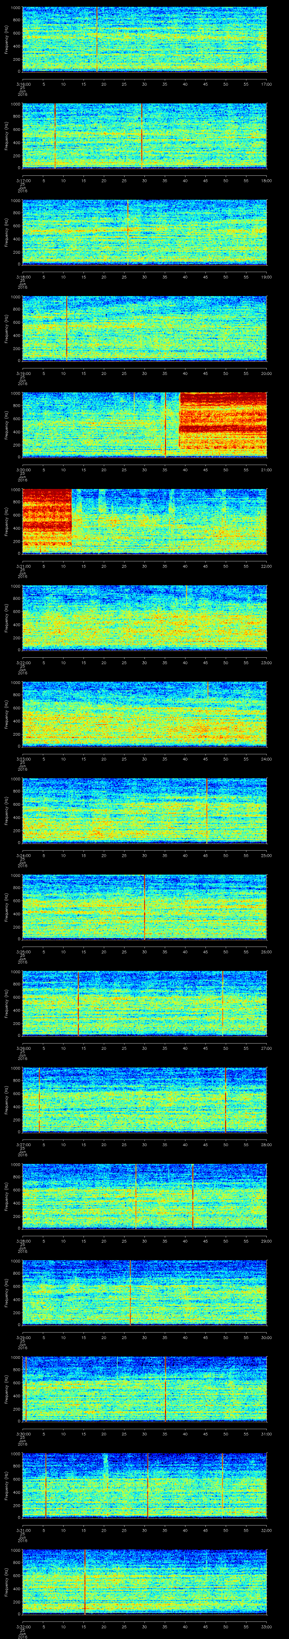Image resolution: width=289 pixels, height=1639 pixels.
Task: Click the spectrogram panel starting at 3:27:00
Action: point(145,1099)
